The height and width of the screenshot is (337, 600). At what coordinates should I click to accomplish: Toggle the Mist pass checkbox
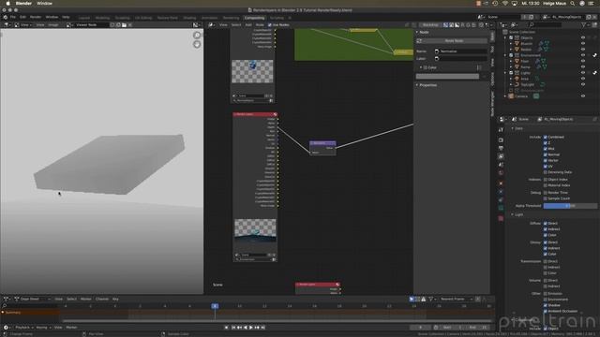tap(546, 149)
